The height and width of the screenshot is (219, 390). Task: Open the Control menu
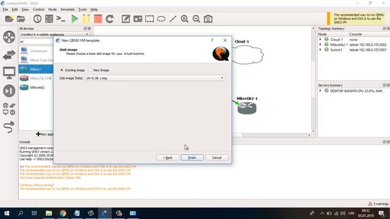pyautogui.click(x=38, y=10)
